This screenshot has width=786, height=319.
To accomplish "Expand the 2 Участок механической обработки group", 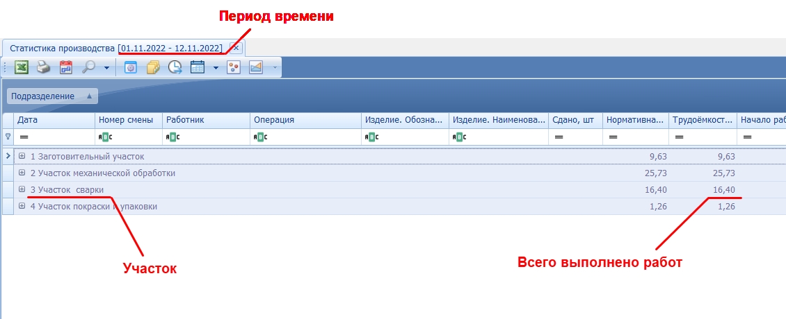I will [22, 173].
